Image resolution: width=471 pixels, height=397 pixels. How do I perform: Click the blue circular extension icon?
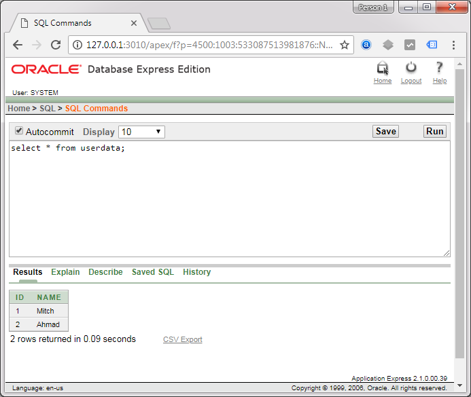(366, 45)
